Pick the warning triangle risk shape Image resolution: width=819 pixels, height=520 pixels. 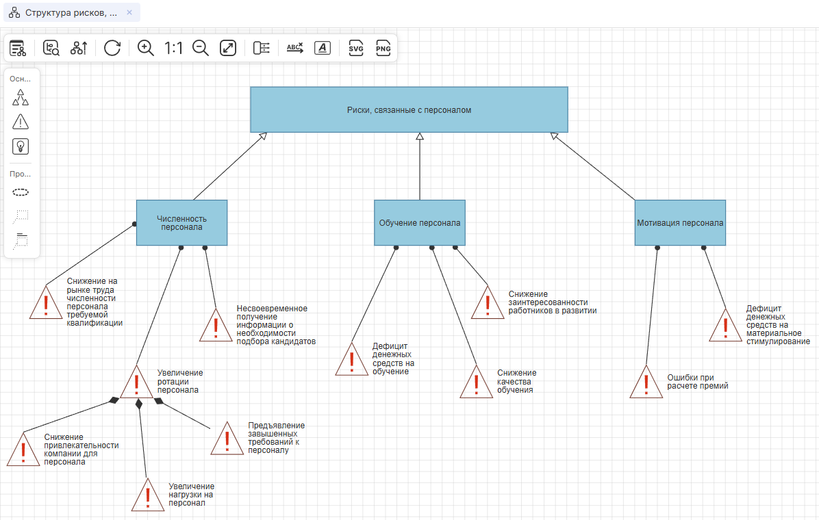tap(21, 122)
